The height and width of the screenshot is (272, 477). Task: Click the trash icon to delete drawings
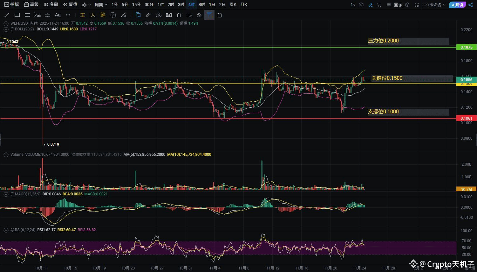(220, 15)
